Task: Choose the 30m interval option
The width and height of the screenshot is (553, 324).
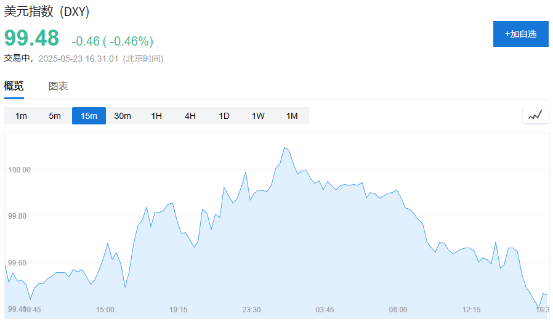Action: pos(123,116)
